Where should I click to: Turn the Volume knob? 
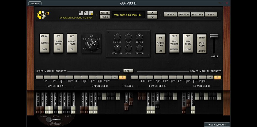click(117, 37)
